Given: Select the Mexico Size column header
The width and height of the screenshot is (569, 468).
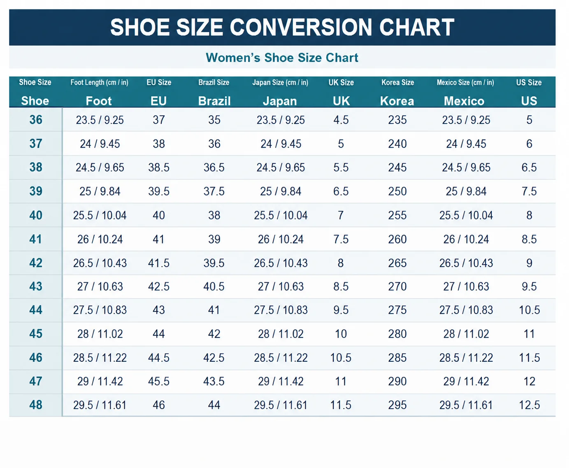Looking at the screenshot, I should pyautogui.click(x=465, y=92).
